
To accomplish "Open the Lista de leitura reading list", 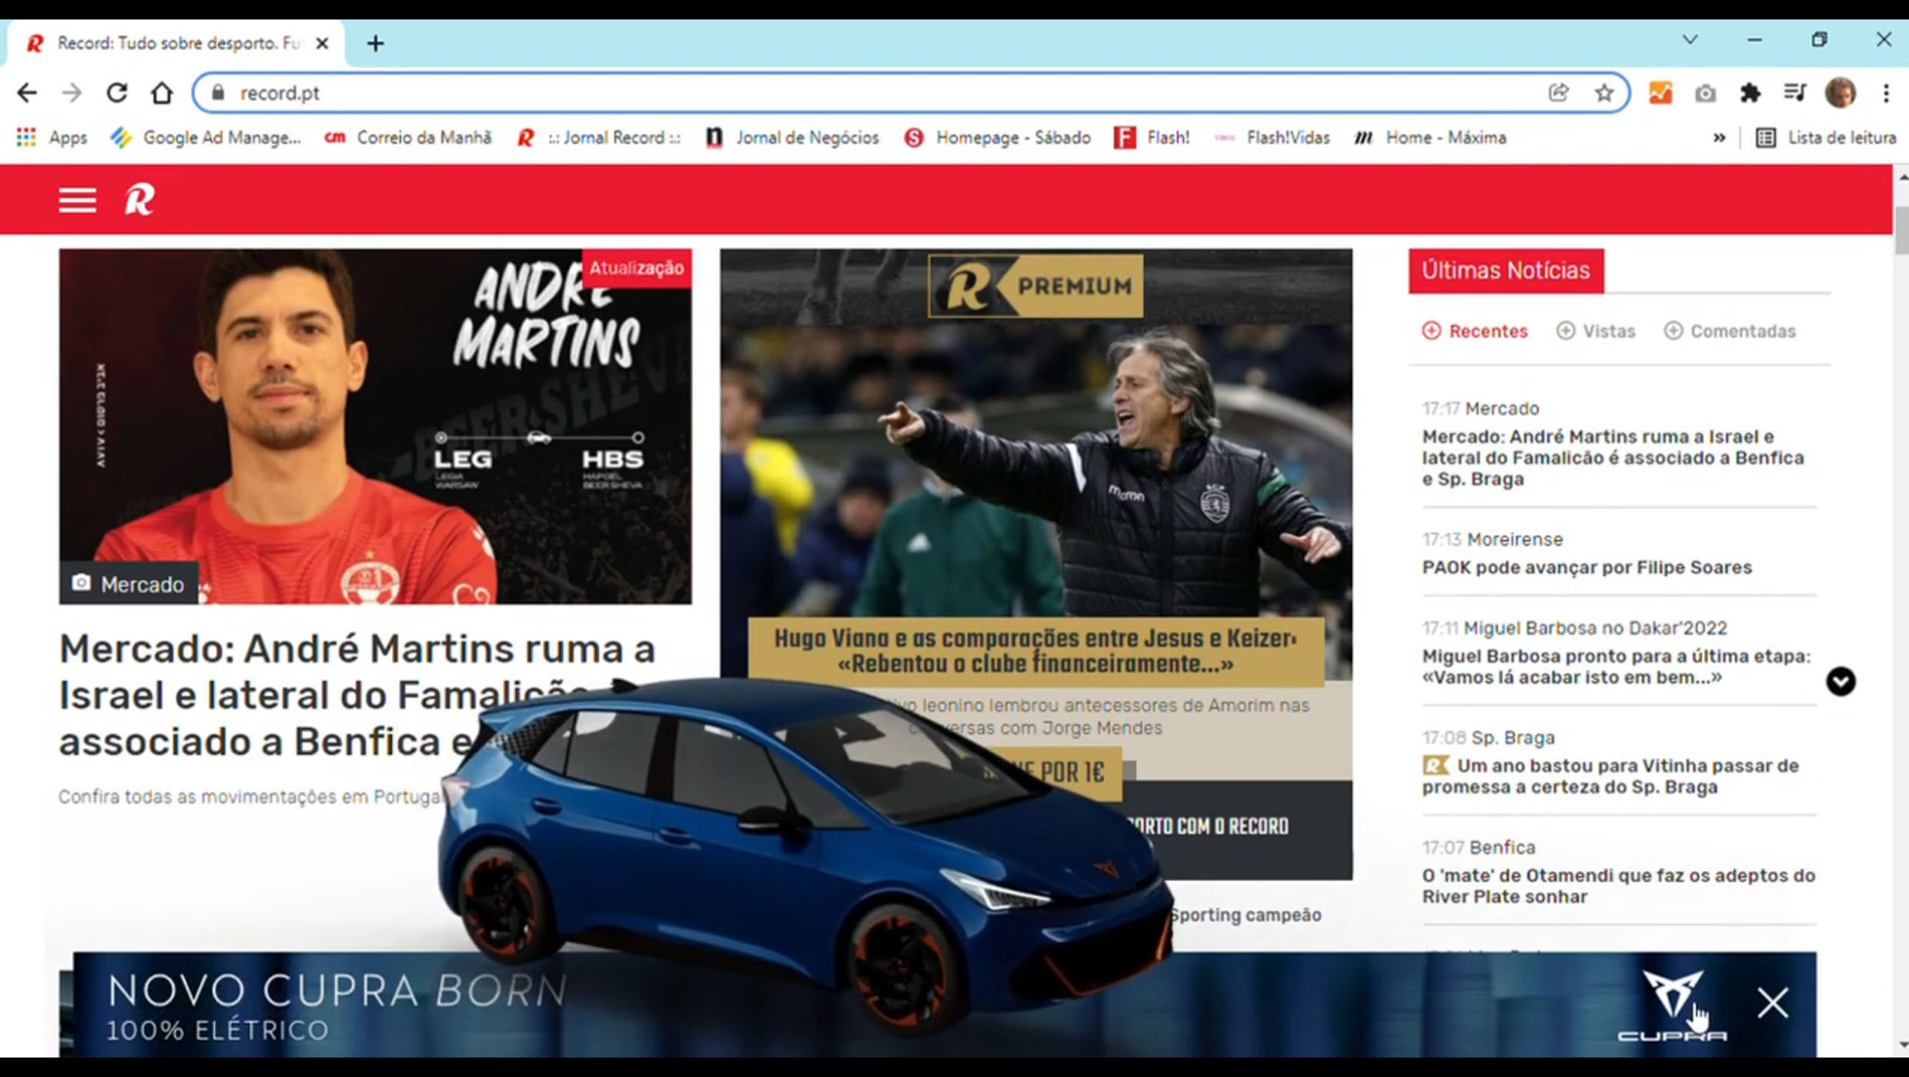I will (x=1825, y=138).
